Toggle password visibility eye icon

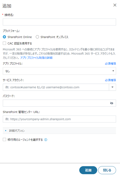112,103
